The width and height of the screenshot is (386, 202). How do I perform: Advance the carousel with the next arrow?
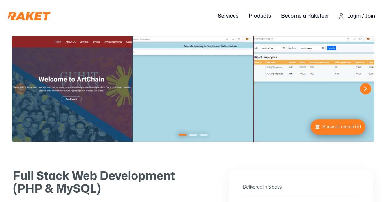(365, 89)
